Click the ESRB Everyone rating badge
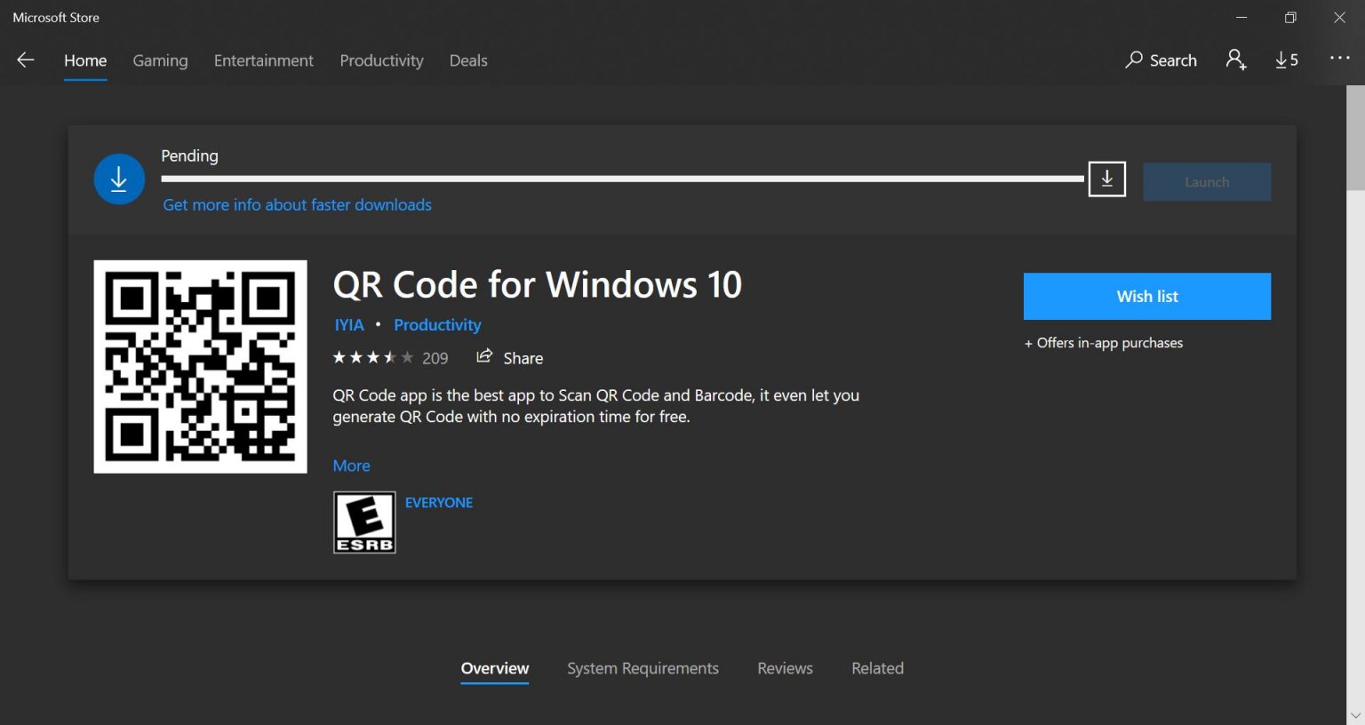This screenshot has width=1365, height=725. click(x=364, y=522)
